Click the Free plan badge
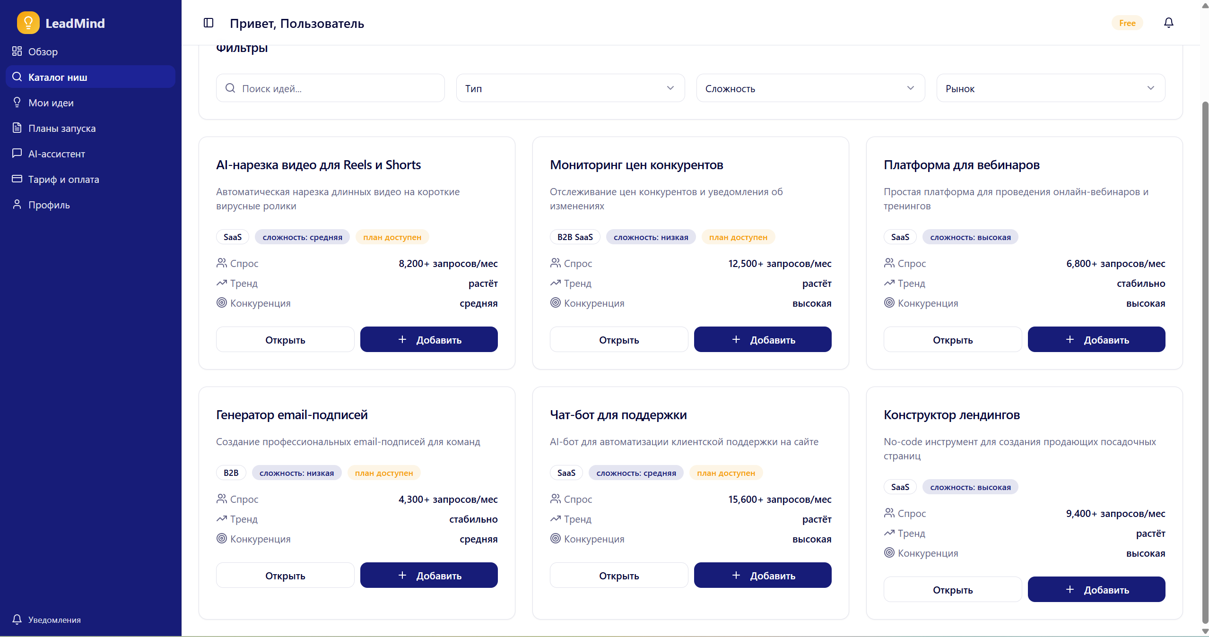Viewport: 1209px width, 637px height. tap(1127, 22)
